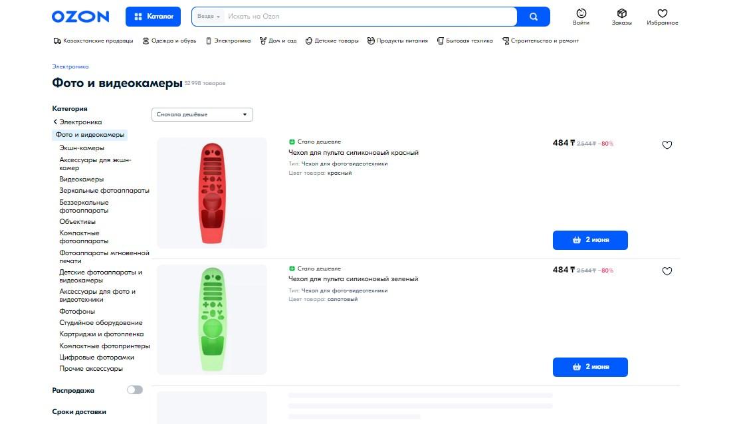Open the green remote case thumbnail
Image resolution: width=731 pixels, height=424 pixels.
[212, 320]
